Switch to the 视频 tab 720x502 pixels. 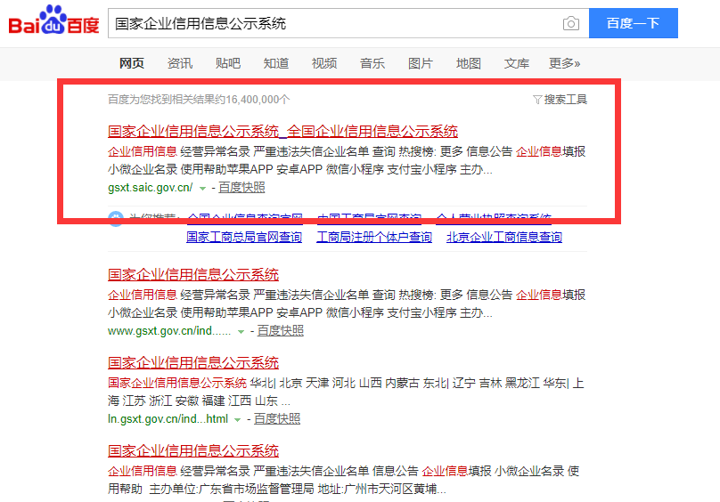tap(324, 63)
